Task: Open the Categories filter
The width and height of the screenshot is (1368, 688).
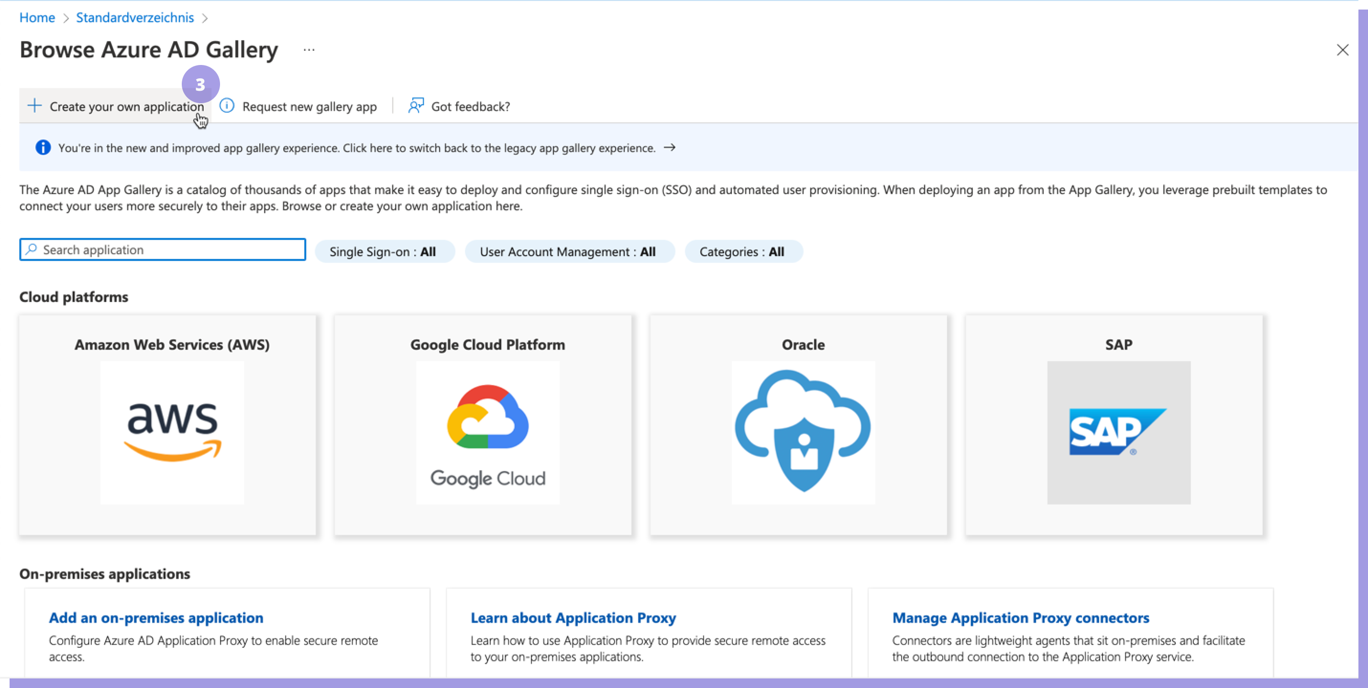Action: click(743, 251)
